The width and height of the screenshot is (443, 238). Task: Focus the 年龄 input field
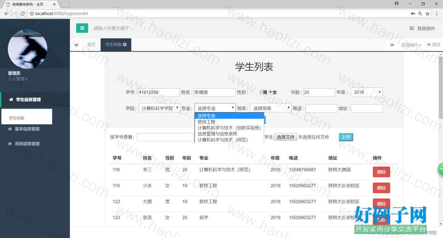(x=319, y=92)
